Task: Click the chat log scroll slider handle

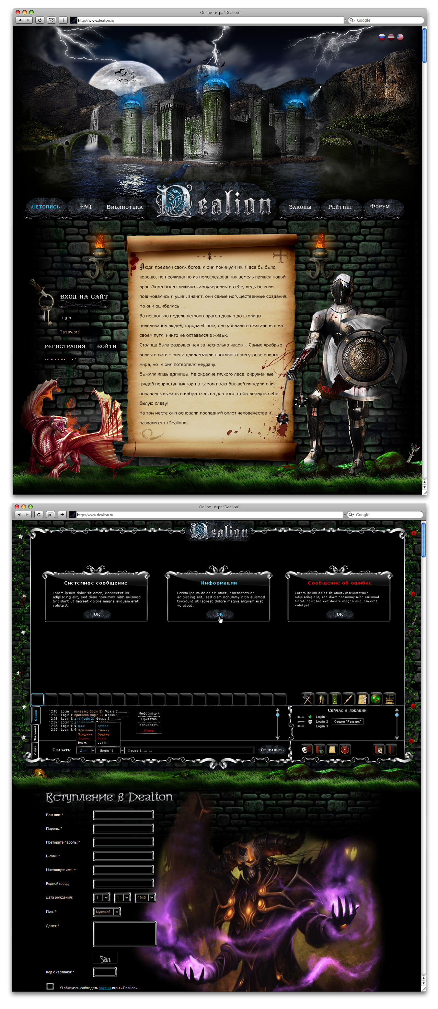Action: click(277, 715)
